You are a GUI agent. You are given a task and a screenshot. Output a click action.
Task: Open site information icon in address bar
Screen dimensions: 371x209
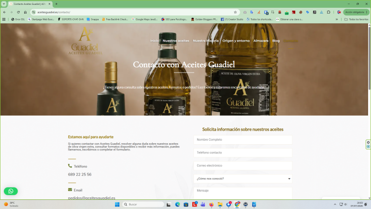pyautogui.click(x=34, y=12)
